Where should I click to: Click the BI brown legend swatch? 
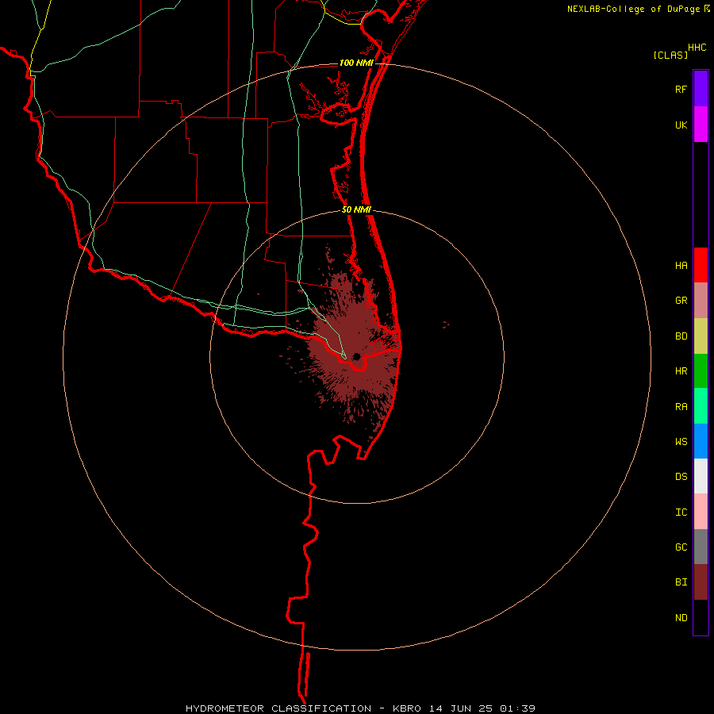click(x=701, y=582)
